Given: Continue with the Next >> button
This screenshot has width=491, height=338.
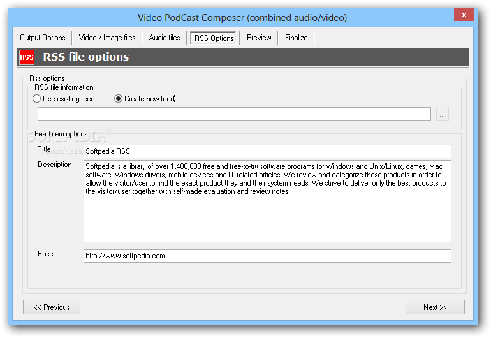Looking at the screenshot, I should tap(435, 307).
